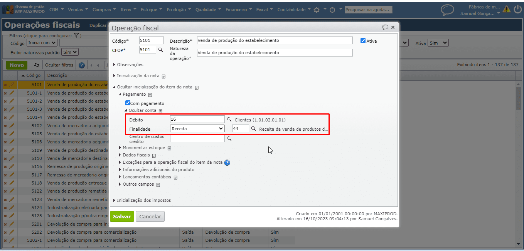The height and width of the screenshot is (251, 524).
Task: Click note icon beside Dados fiscais
Action: tap(154, 155)
